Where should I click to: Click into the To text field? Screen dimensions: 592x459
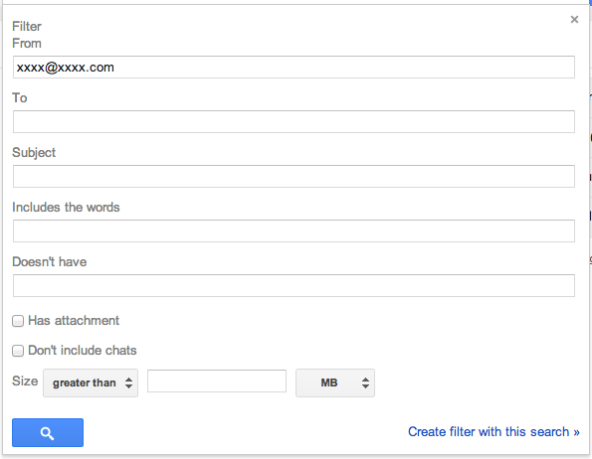[294, 122]
